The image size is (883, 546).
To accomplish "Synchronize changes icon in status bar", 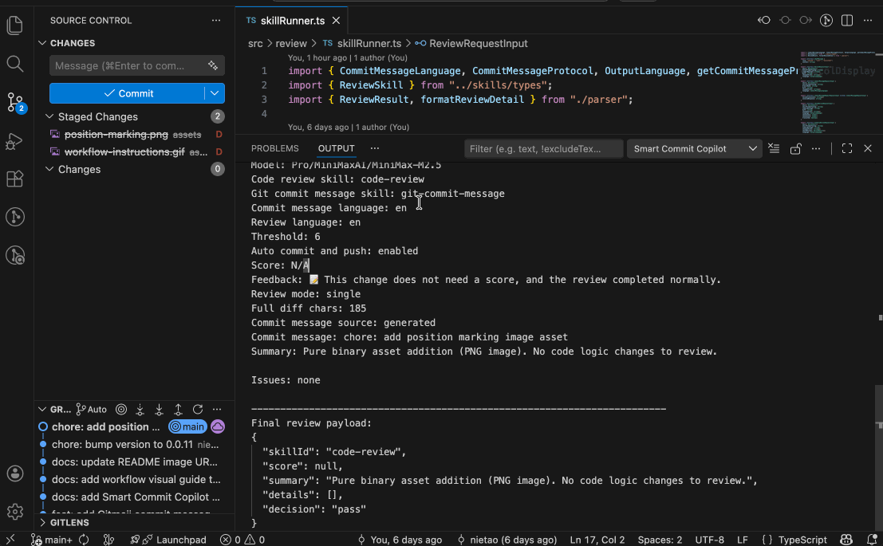I will point(84,540).
